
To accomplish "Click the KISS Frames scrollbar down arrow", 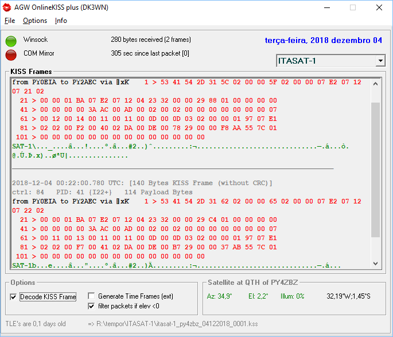I will [x=375, y=264].
